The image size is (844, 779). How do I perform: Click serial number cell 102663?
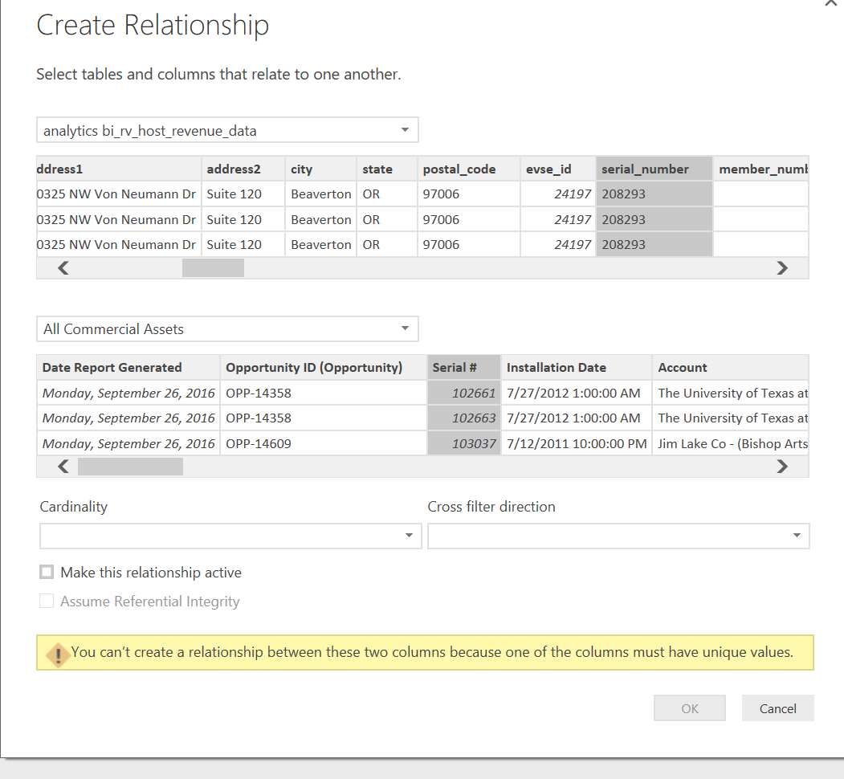tap(464, 418)
